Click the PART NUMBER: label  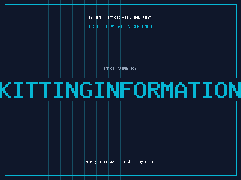120,68
